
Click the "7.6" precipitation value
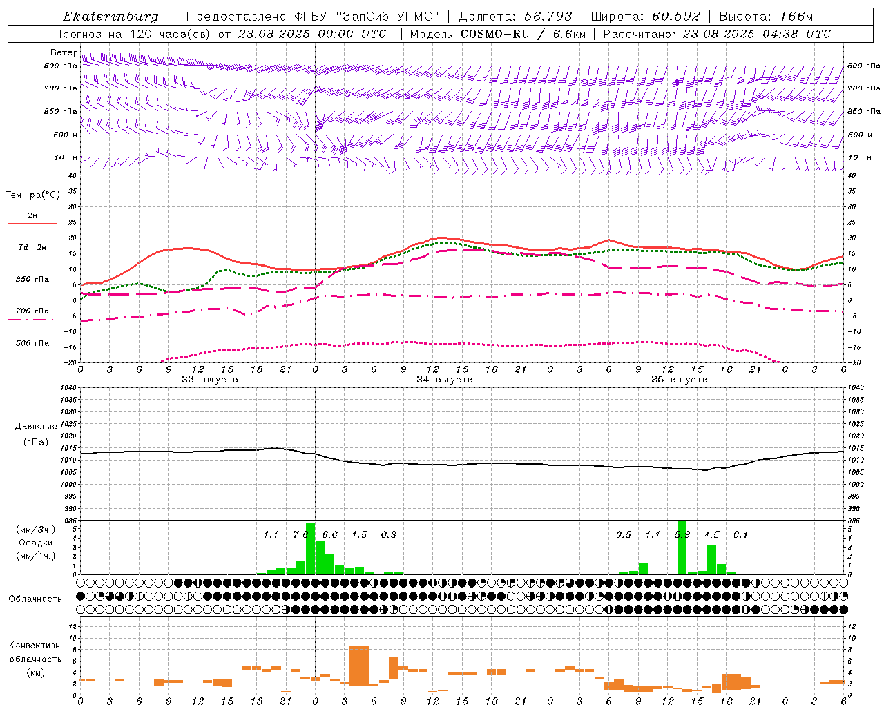pos(300,535)
